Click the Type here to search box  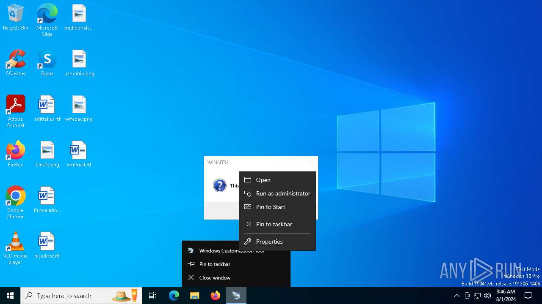[81, 296]
